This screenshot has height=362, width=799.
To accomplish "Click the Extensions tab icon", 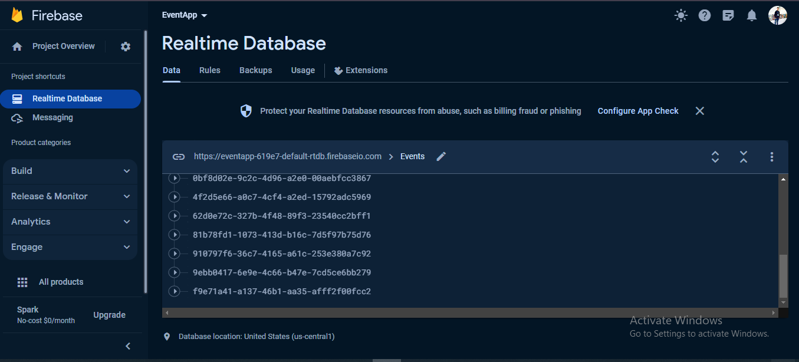I will click(x=338, y=71).
